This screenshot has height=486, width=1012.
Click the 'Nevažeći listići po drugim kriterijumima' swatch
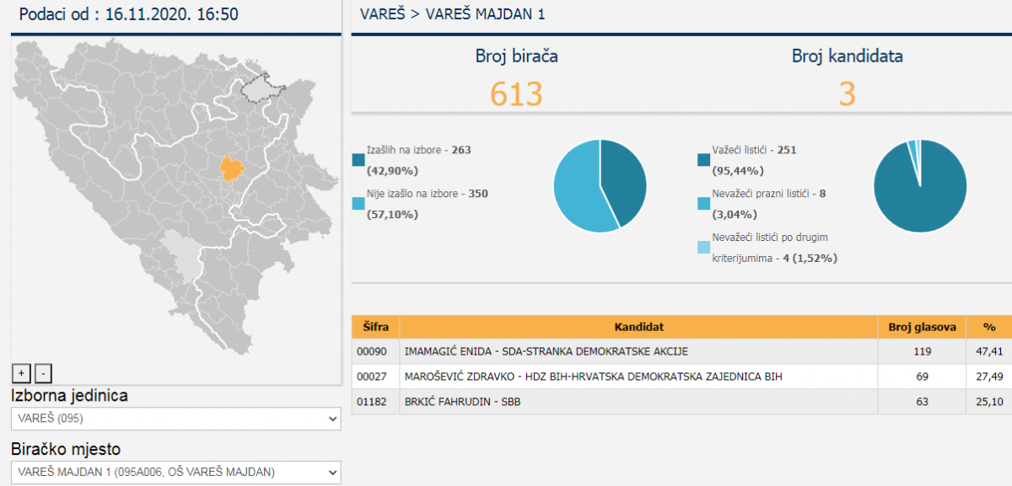pos(704,248)
